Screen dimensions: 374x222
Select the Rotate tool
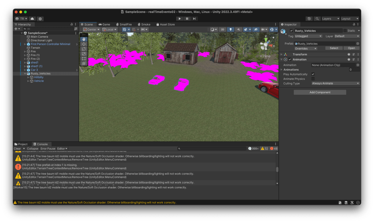point(84,49)
